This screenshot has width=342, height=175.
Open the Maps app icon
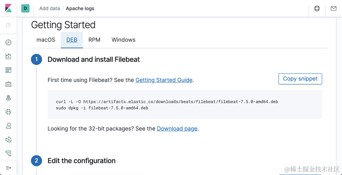coord(8,98)
